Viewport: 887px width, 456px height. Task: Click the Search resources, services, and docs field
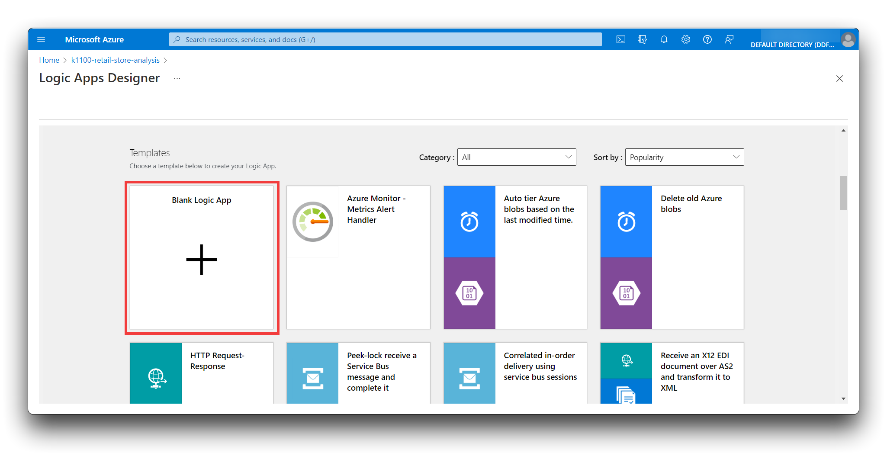pos(385,39)
